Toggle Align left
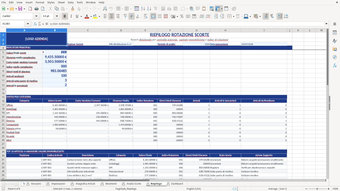Viewport: 340px width, 191px height. click(x=105, y=16)
